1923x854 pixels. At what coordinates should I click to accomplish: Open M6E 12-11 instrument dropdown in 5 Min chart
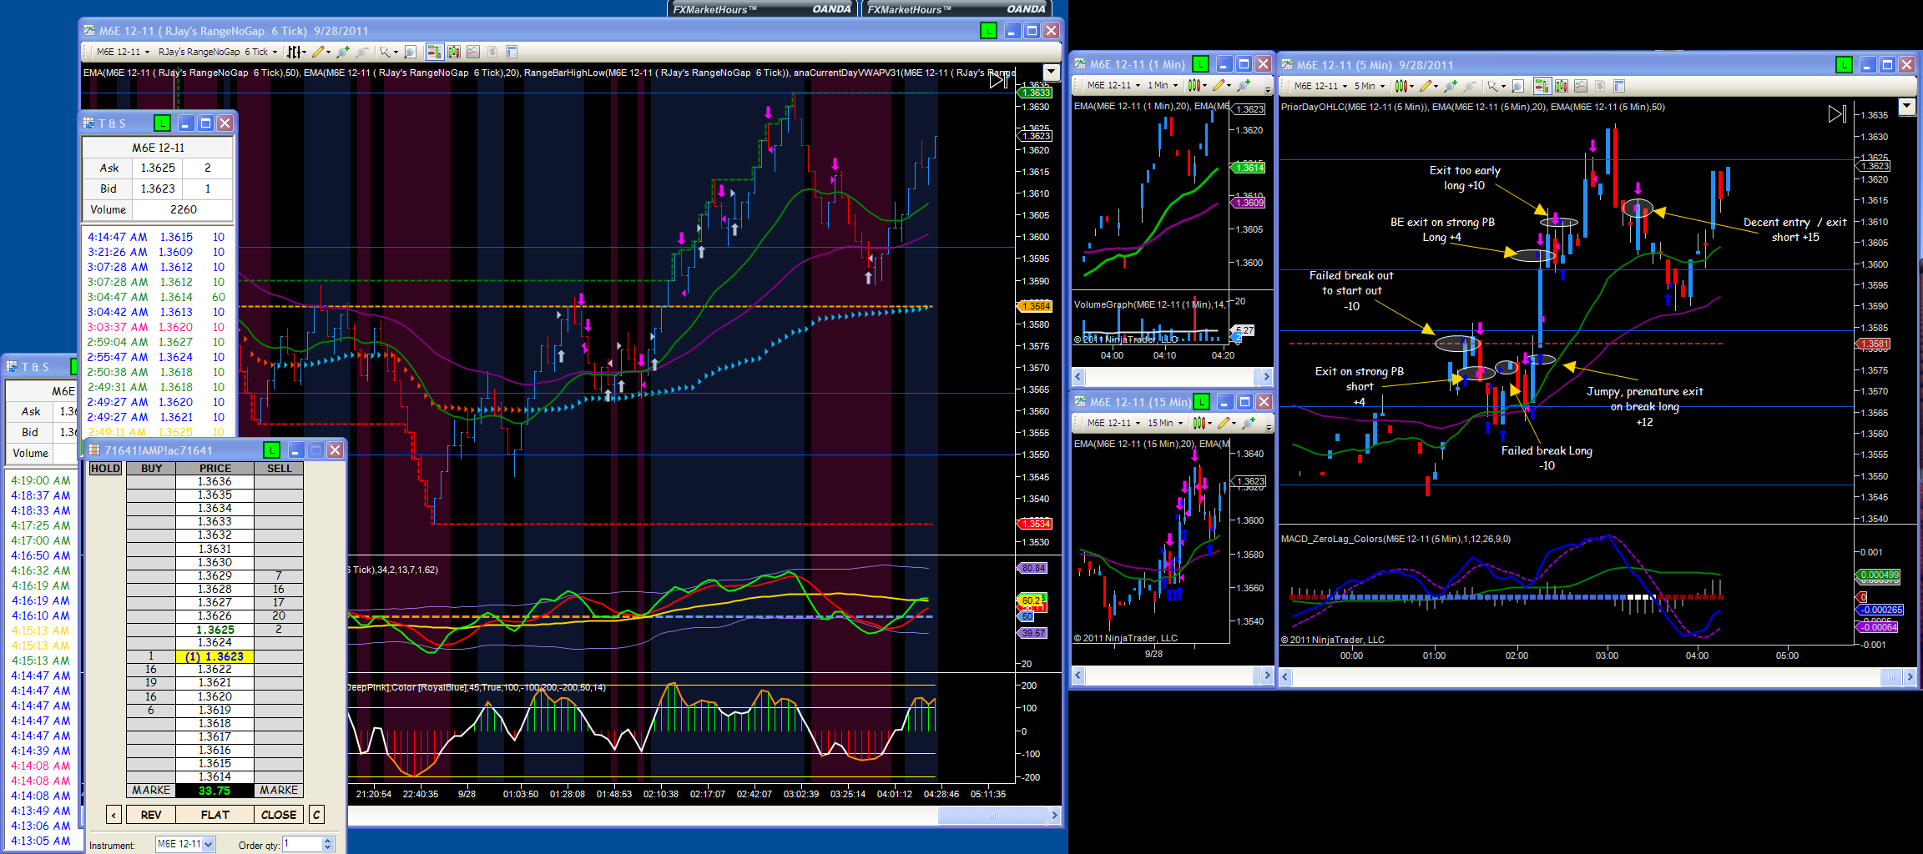click(1321, 86)
